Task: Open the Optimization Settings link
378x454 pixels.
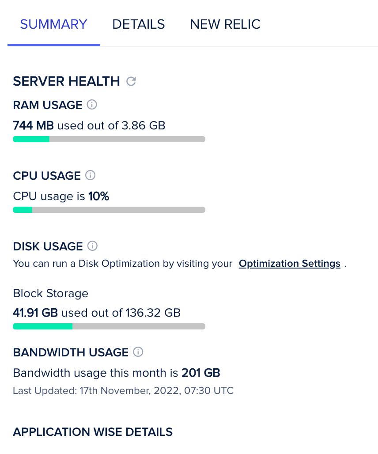Action: click(289, 264)
